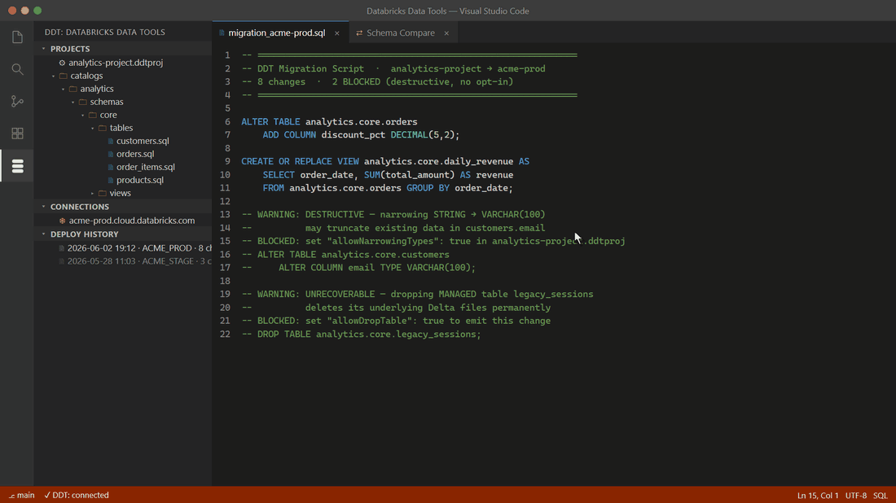Click Ln 15, Col 1 in status bar
This screenshot has height=503, width=896.
(818, 496)
